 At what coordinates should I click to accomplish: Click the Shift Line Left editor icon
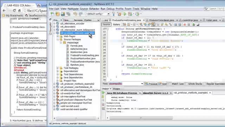point(176,25)
